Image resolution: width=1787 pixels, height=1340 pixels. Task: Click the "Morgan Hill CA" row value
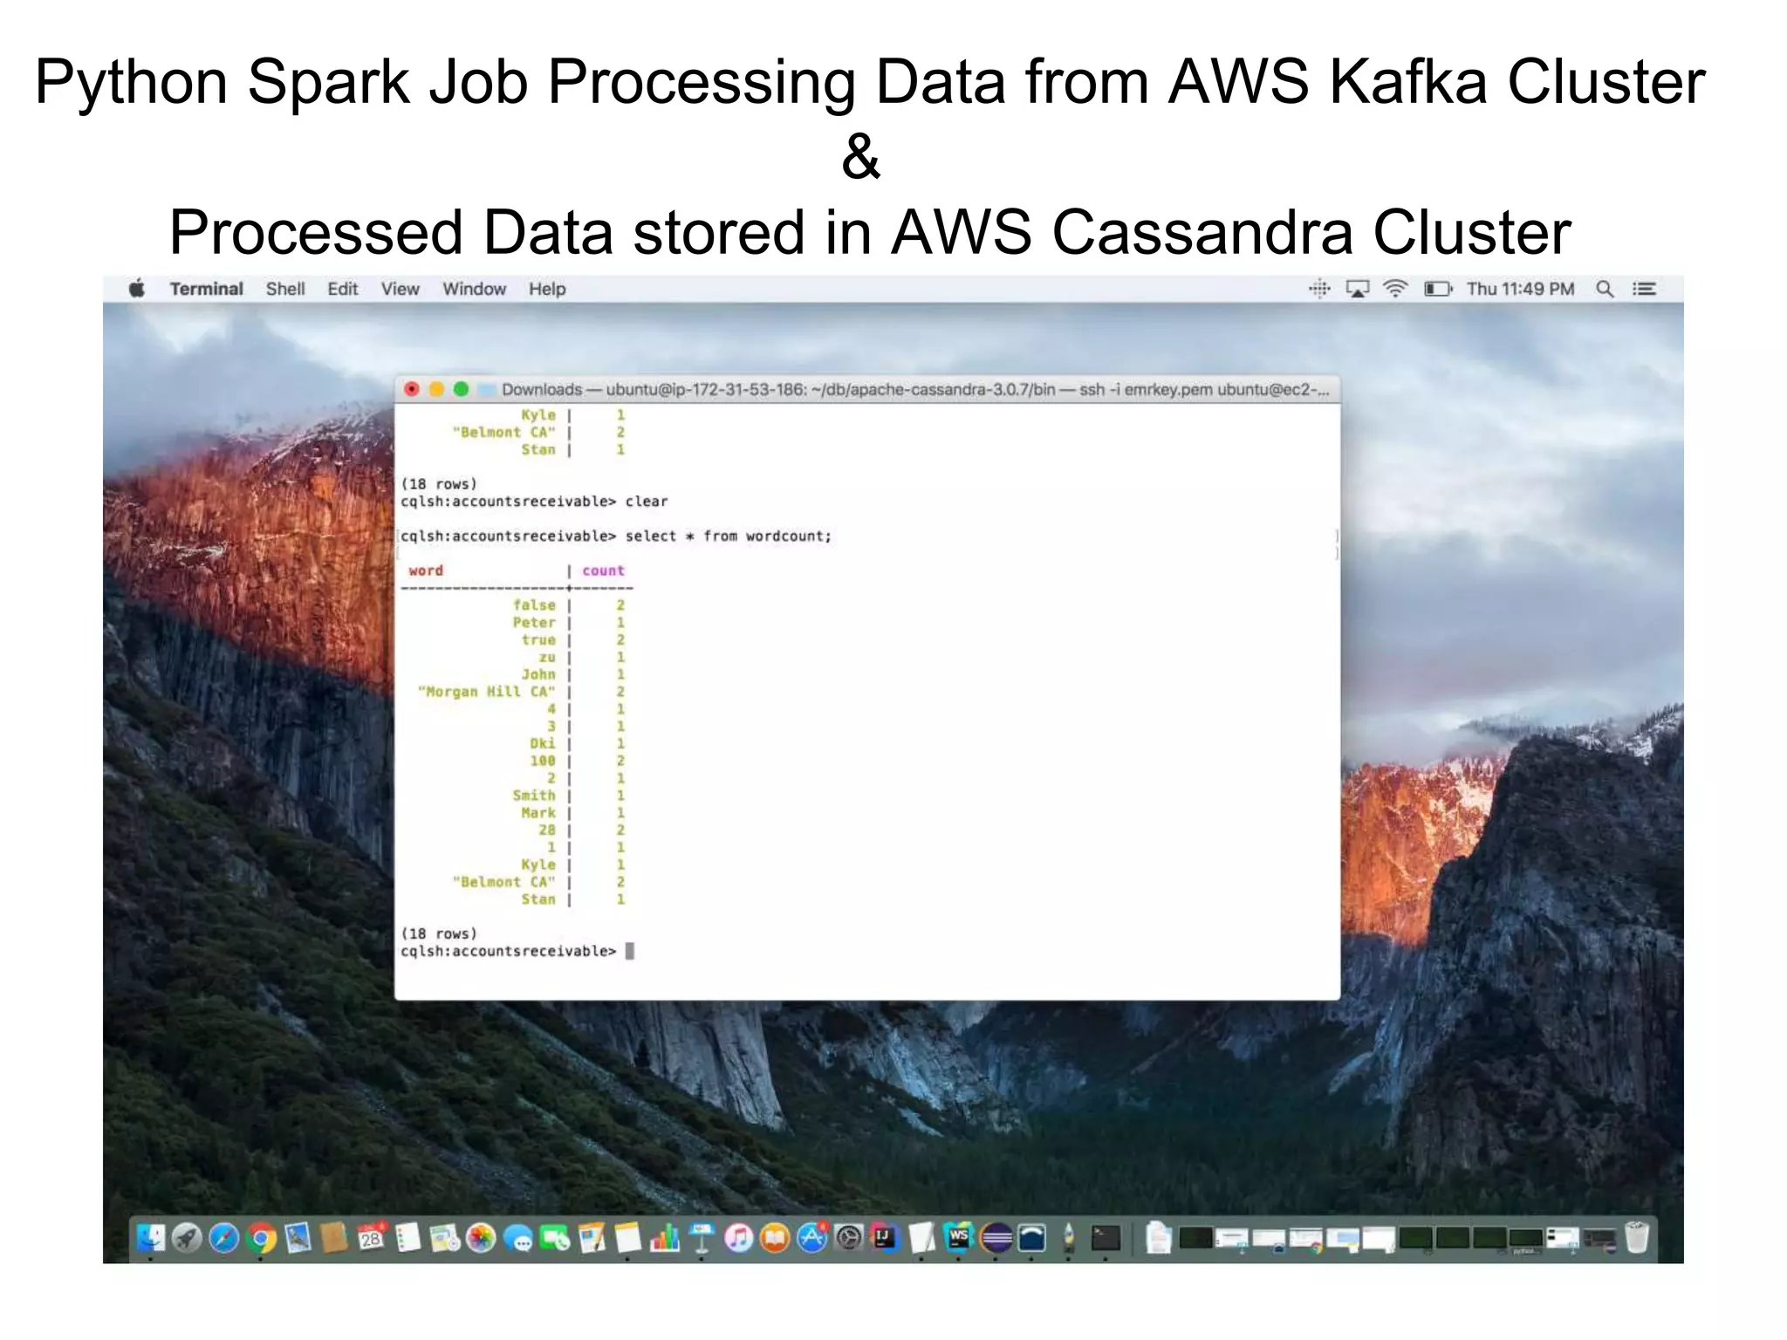(x=486, y=692)
